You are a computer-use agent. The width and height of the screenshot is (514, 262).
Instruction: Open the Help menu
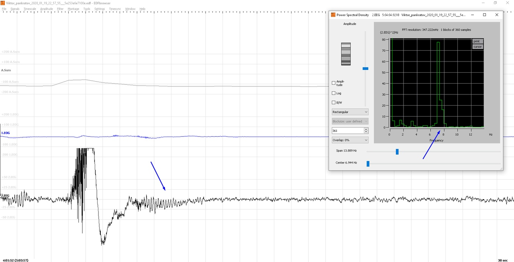143,9
